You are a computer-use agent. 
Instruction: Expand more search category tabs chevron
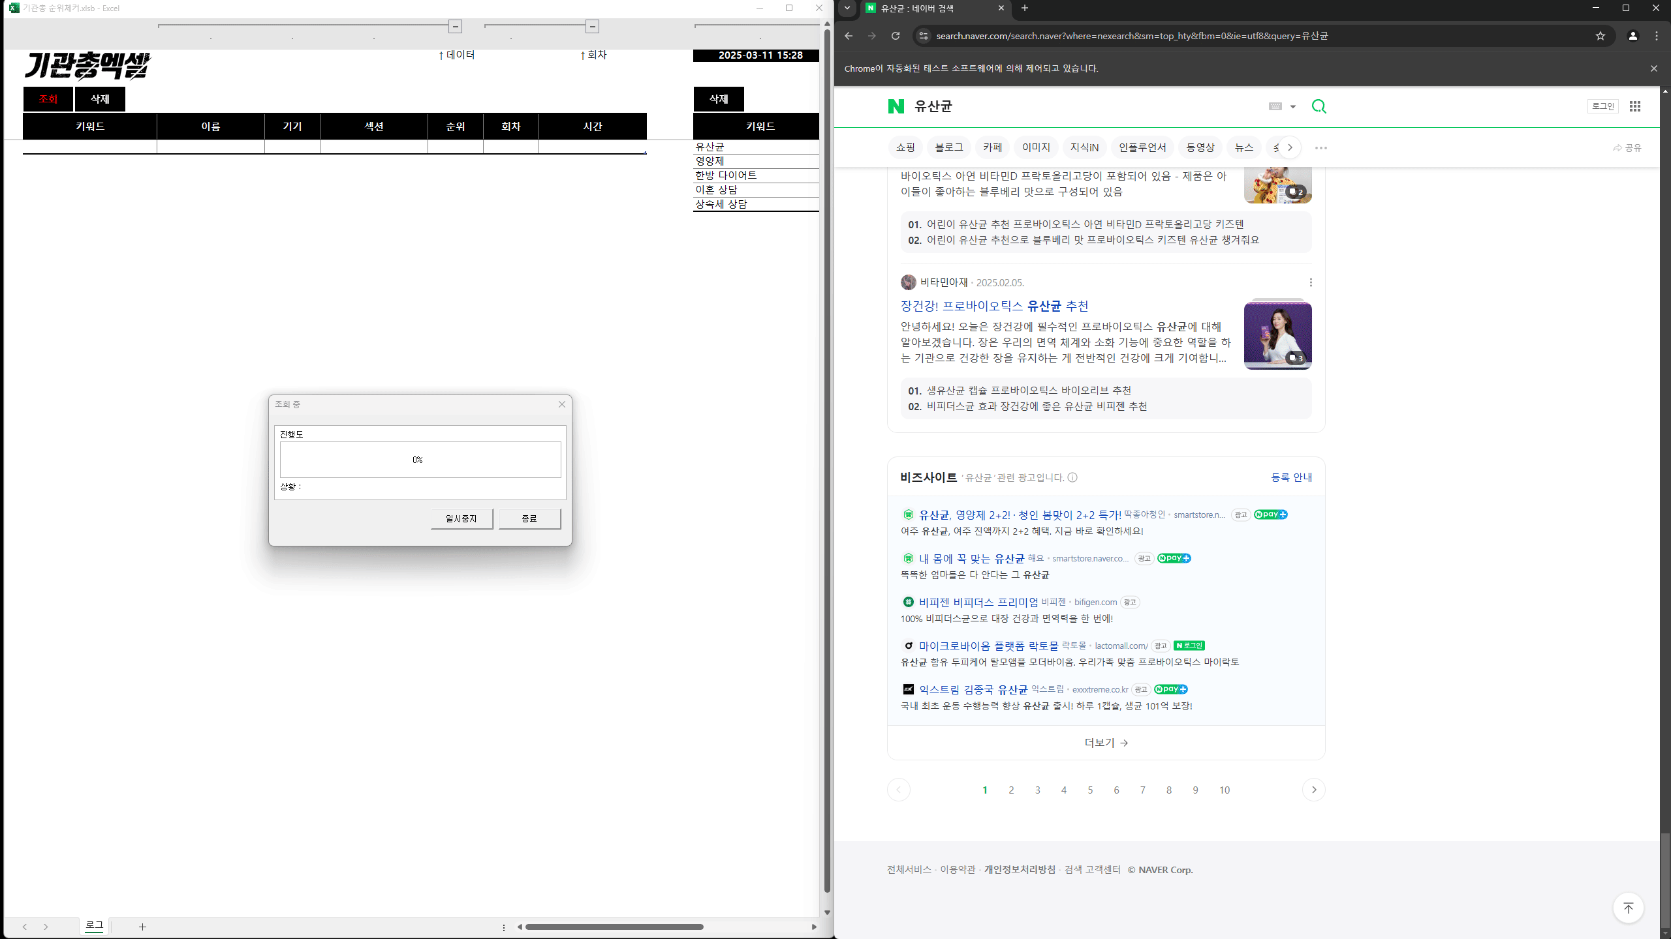(1289, 147)
